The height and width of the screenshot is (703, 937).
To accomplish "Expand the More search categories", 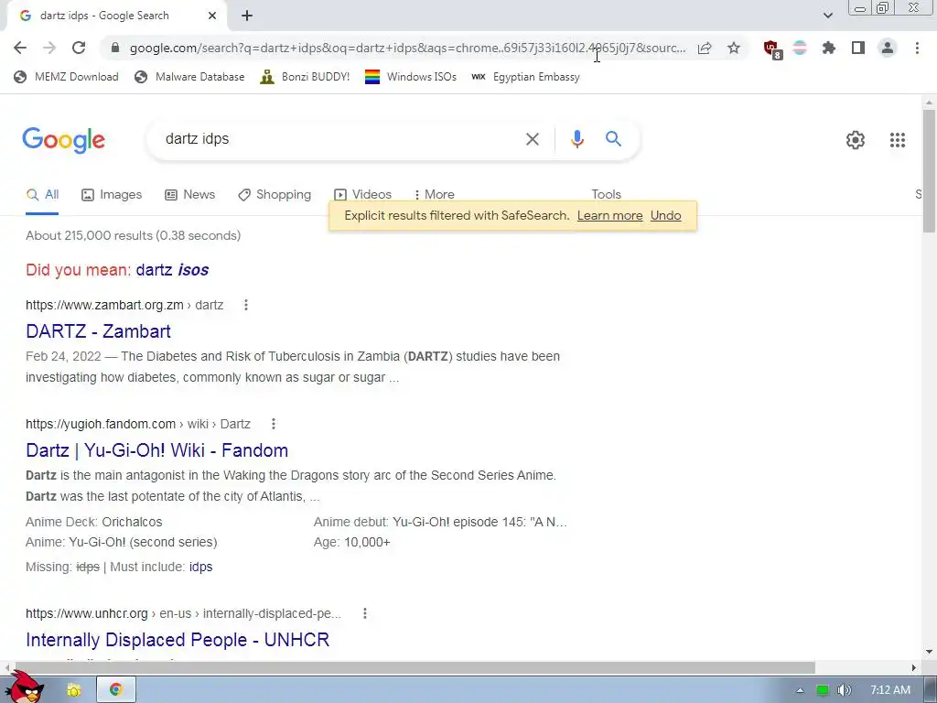I will coord(435,195).
